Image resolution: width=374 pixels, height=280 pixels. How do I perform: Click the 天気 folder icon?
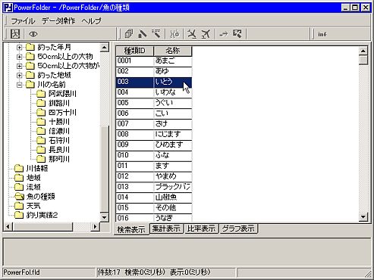[x=19, y=206]
